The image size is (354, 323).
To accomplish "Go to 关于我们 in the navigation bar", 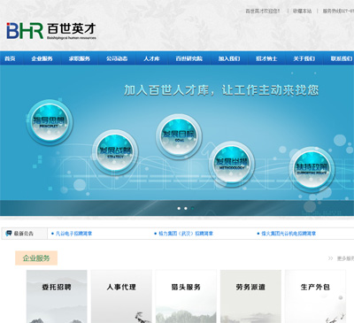I will 304,58.
